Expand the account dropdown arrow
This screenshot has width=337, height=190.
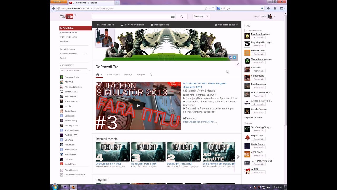click(x=275, y=16)
